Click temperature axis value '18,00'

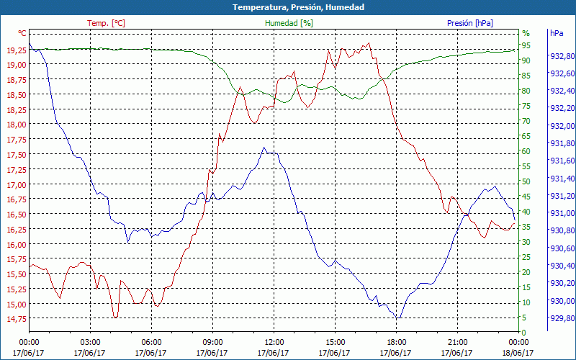click(x=17, y=125)
